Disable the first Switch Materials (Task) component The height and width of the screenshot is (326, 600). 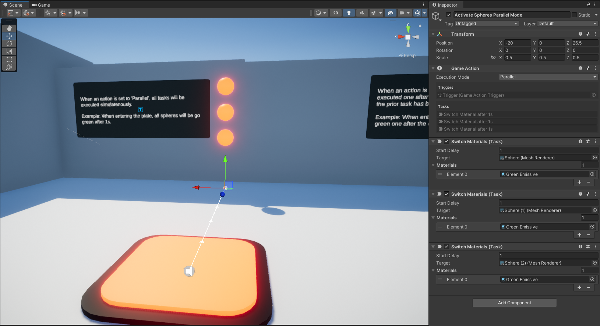(446, 142)
